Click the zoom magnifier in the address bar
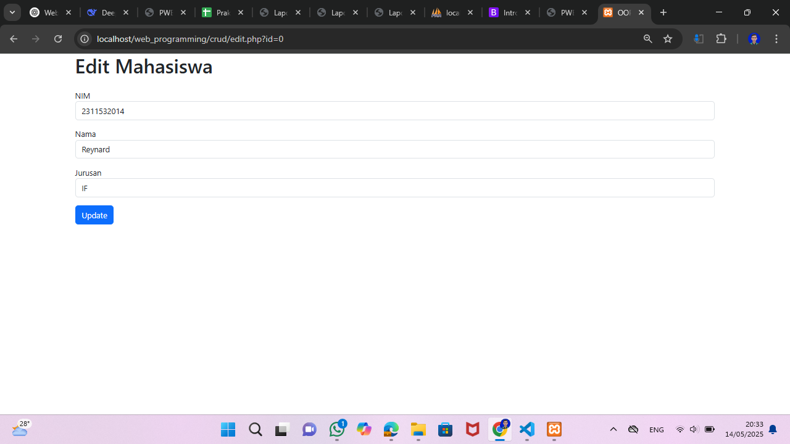 coord(647,38)
